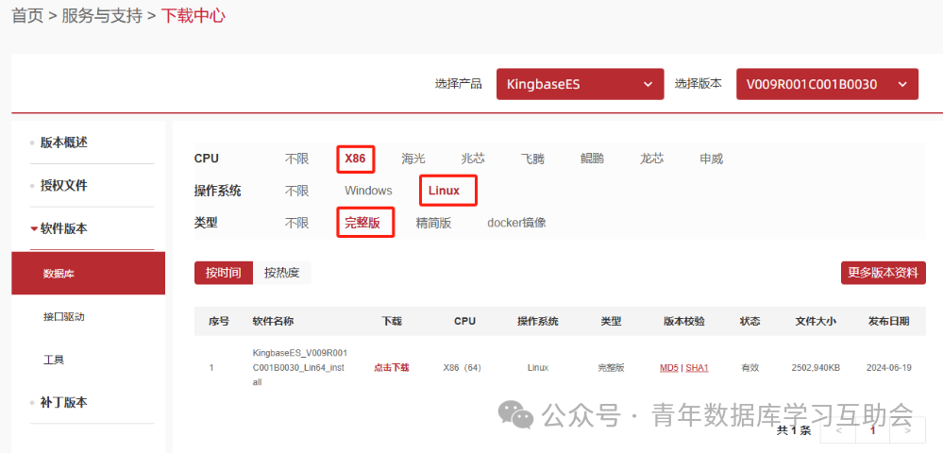
Task: Select 操作系统 filter Linux
Action: (444, 191)
